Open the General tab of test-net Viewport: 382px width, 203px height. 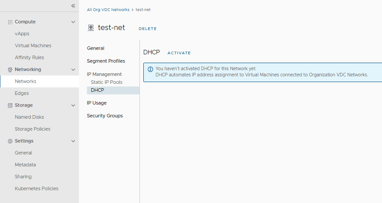click(95, 48)
